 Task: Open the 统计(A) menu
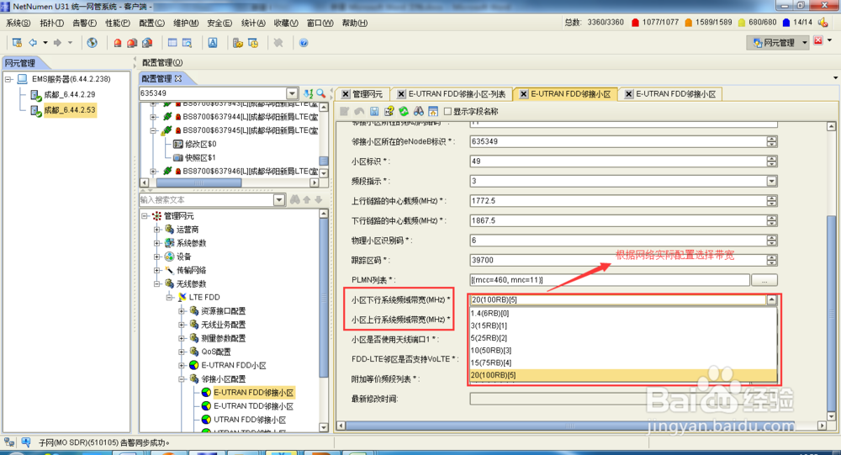pyautogui.click(x=253, y=23)
